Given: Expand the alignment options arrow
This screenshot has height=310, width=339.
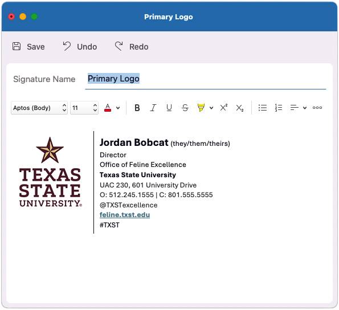Looking at the screenshot, I should coord(305,108).
